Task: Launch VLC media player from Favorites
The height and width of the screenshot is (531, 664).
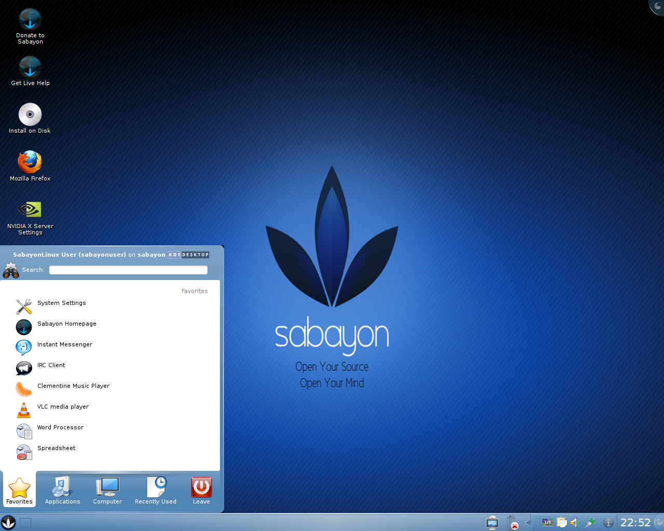Action: [63, 407]
